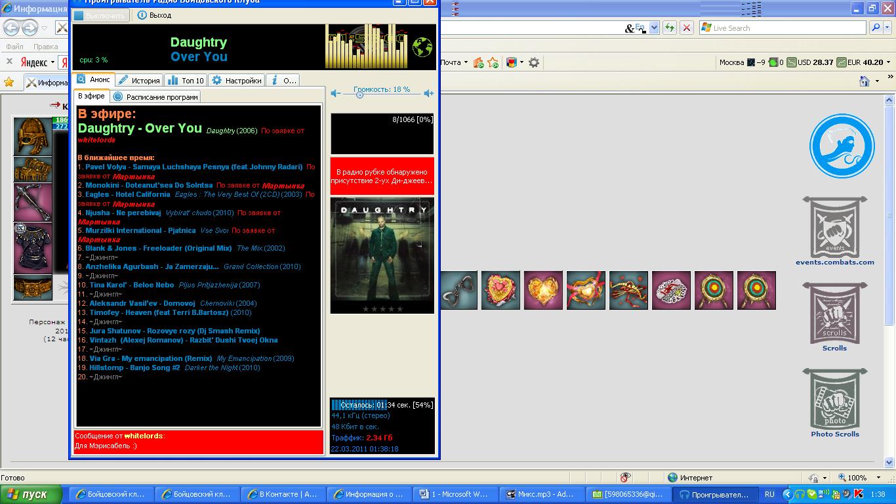Open the Анонс tab

pyautogui.click(x=94, y=79)
